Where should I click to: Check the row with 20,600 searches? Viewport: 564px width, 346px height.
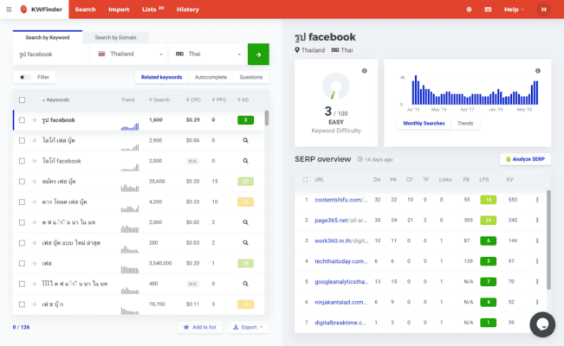[22, 182]
